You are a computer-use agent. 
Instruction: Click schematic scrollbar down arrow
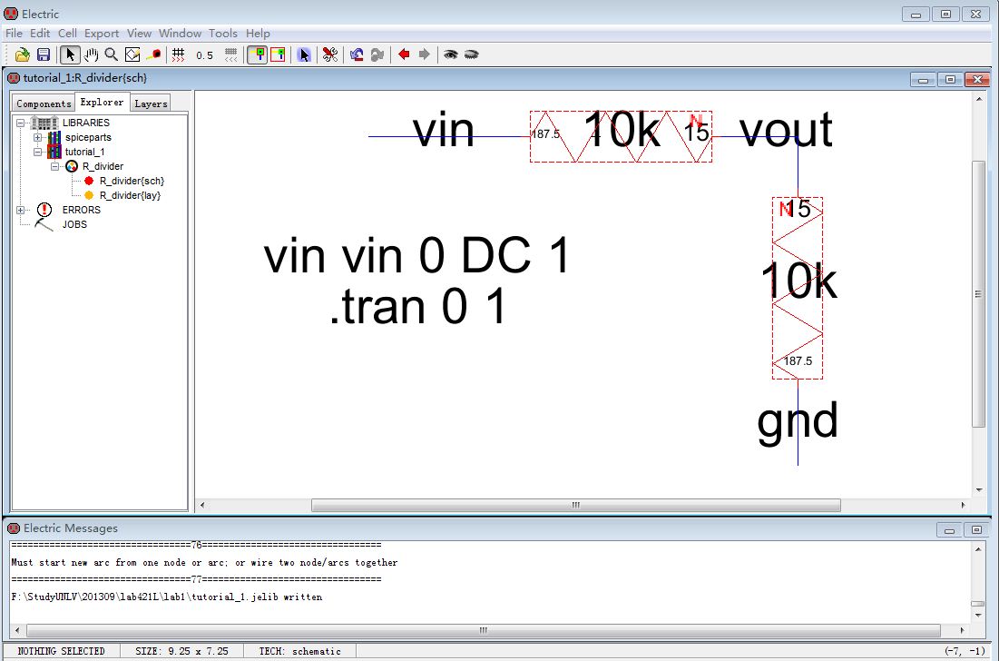(x=979, y=490)
